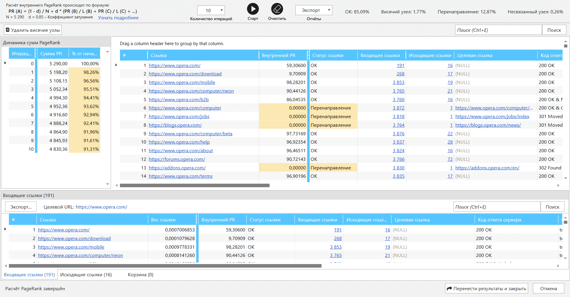Screen dimensions: 570x297
Task: Select link weight 0,0009778331
Action: [180, 247]
